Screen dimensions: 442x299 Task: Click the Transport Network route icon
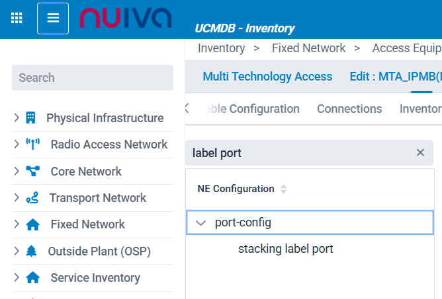click(32, 198)
